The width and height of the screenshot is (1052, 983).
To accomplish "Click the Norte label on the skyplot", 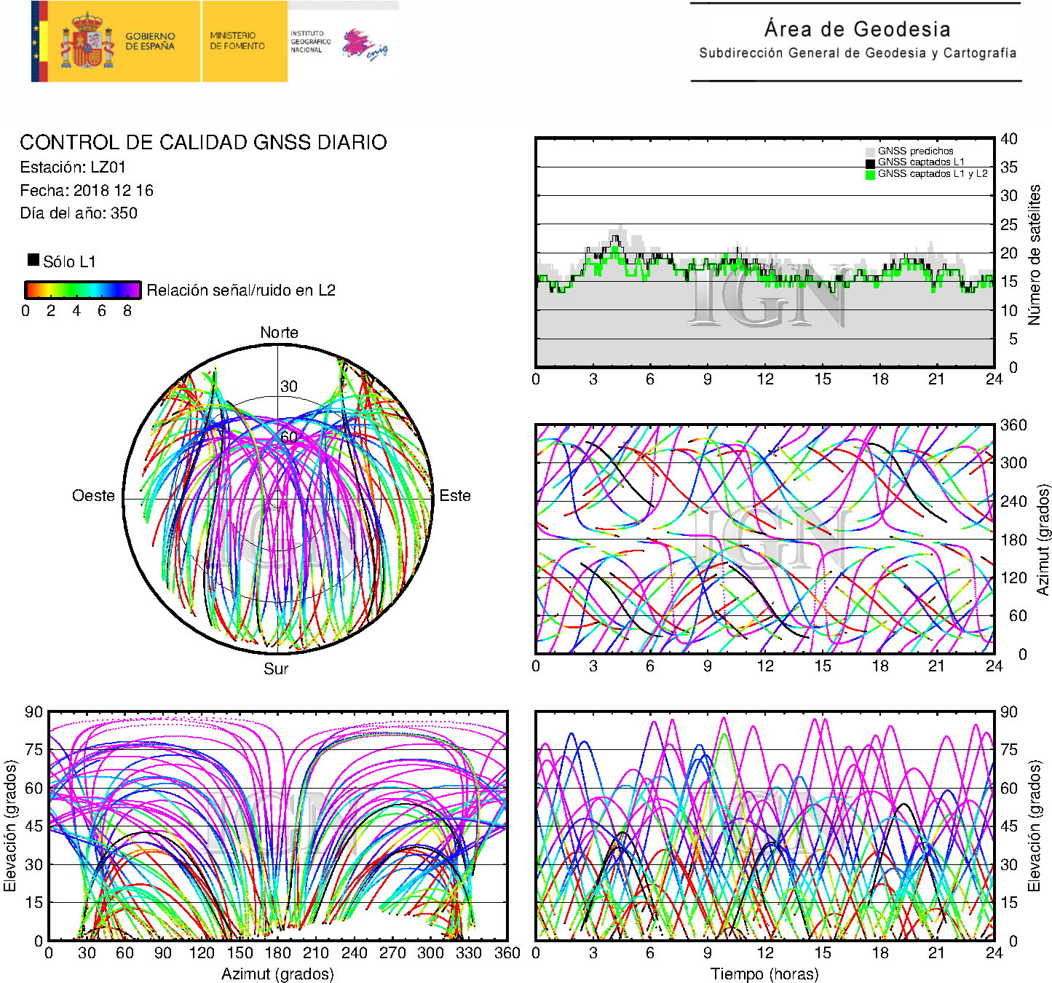I will coord(279,333).
